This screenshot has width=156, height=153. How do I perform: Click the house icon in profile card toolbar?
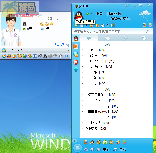[x=30, y=56]
